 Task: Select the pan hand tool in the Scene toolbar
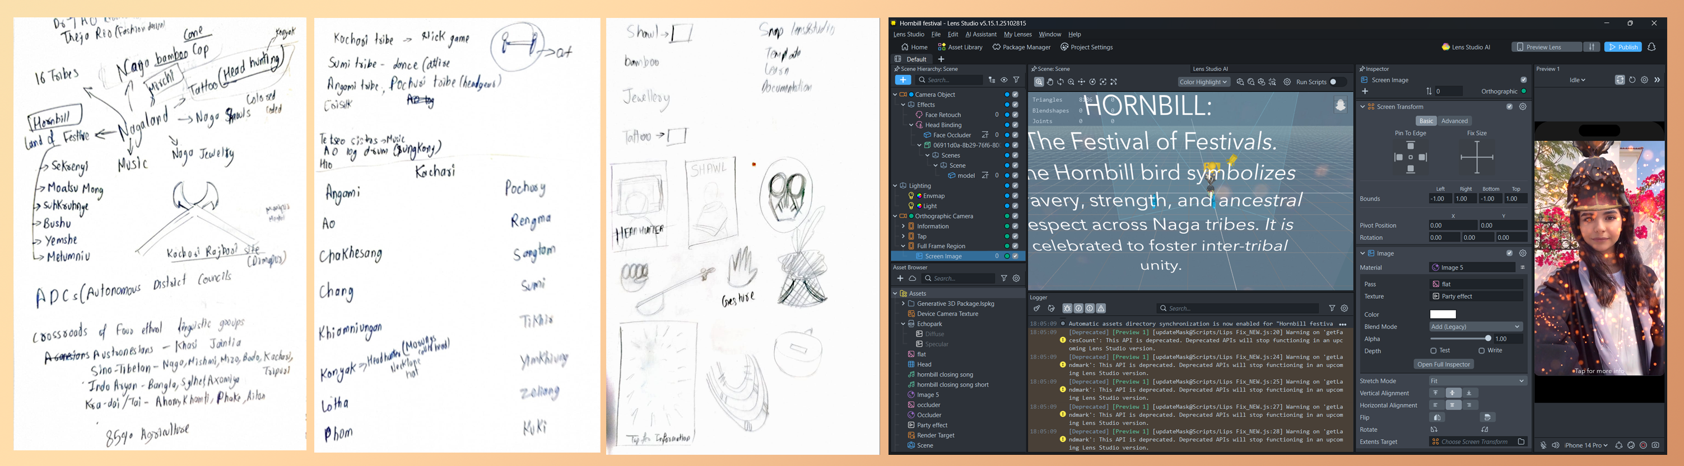point(1050,82)
